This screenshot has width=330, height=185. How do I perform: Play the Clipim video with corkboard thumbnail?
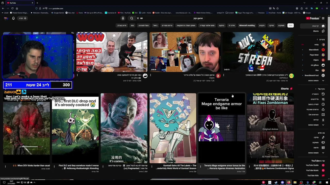tap(185, 52)
